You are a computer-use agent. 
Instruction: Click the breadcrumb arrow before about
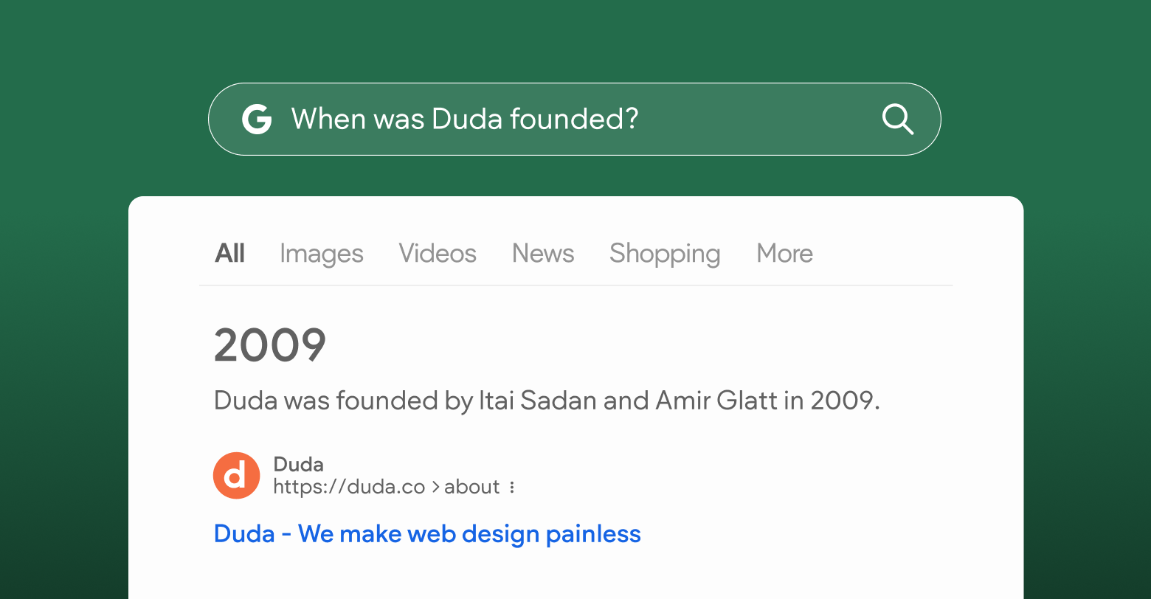[x=435, y=487]
